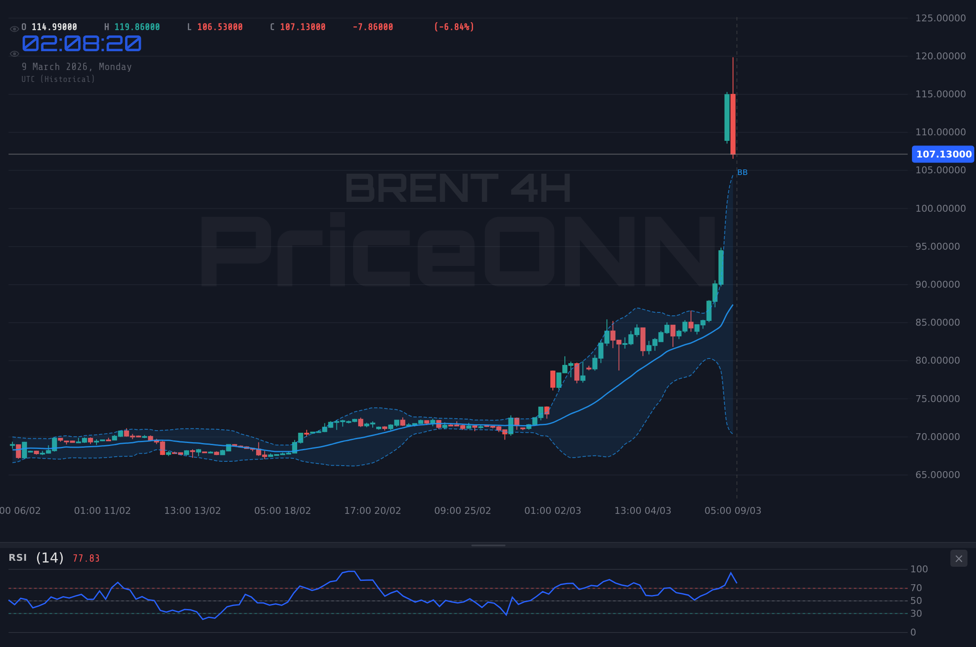Click the latest red candlestick body
Image resolution: width=976 pixels, height=647 pixels.
click(x=733, y=124)
